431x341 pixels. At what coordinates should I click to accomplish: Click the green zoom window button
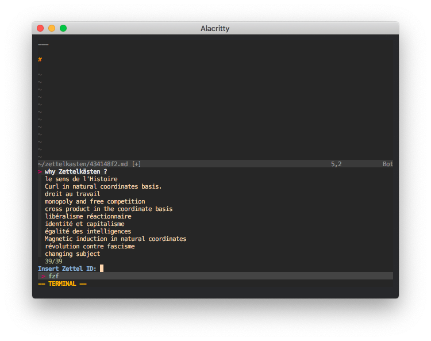pos(63,28)
